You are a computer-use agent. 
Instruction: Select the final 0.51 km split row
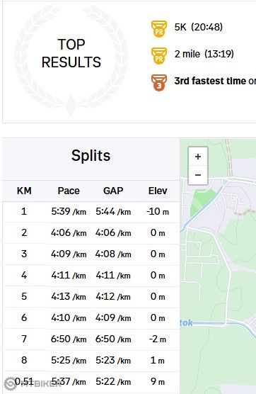click(x=91, y=382)
